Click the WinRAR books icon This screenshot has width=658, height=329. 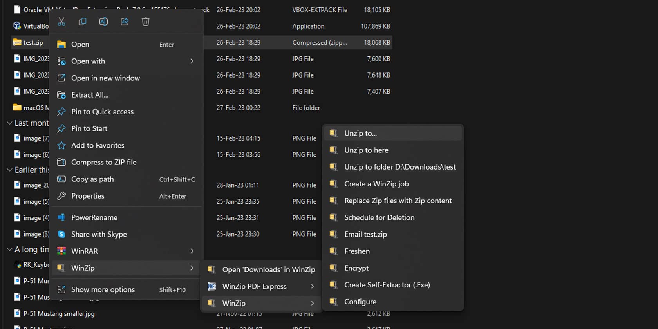(x=61, y=251)
